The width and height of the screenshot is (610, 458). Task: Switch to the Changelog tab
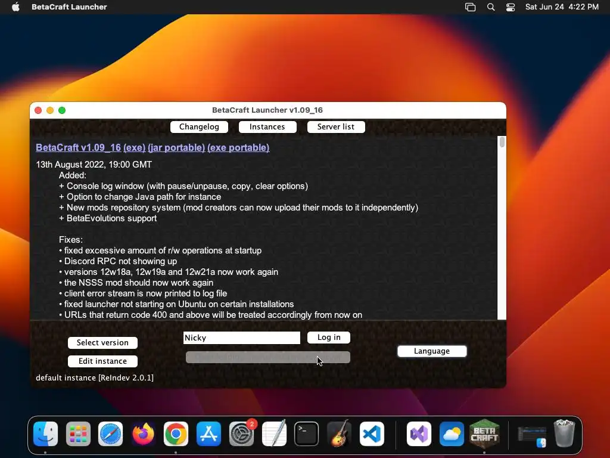pos(199,127)
